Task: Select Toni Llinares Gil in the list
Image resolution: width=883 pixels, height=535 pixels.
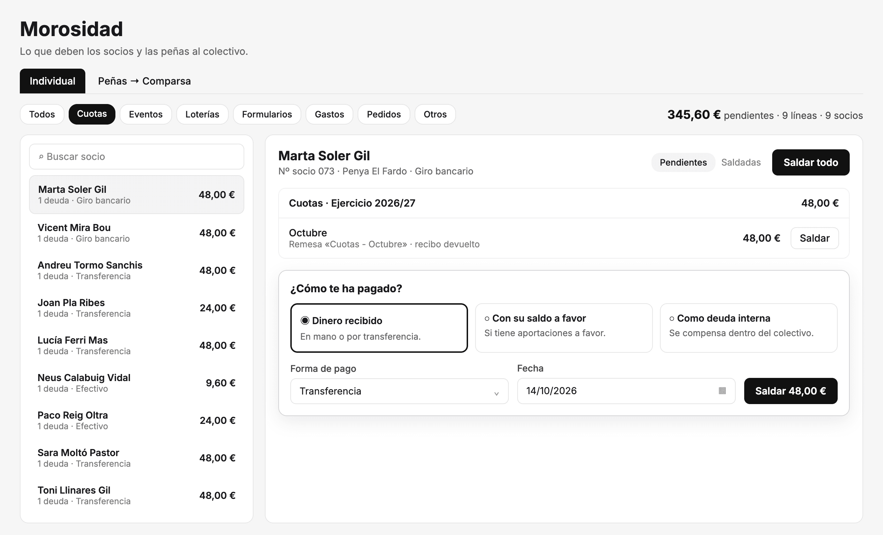Action: (x=137, y=496)
